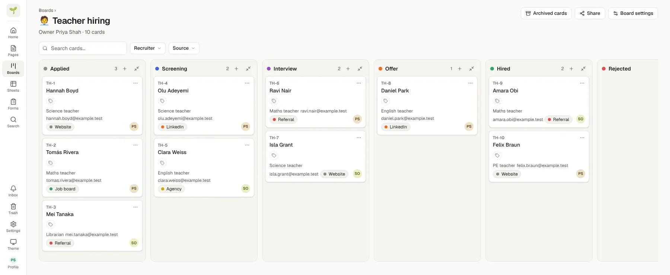
Task: Click the Share button
Action: tap(590, 13)
